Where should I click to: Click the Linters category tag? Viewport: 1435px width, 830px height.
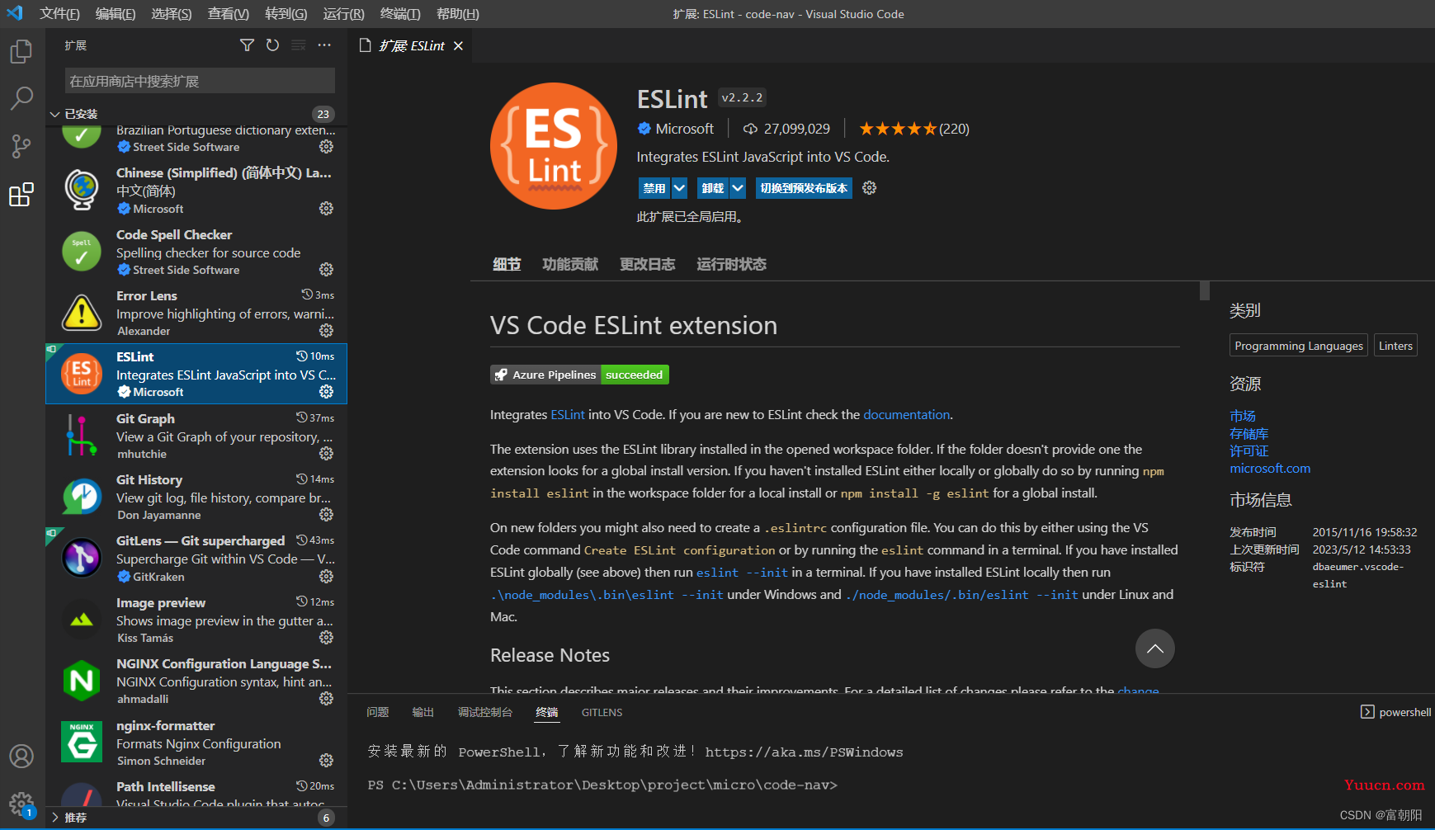click(x=1395, y=346)
